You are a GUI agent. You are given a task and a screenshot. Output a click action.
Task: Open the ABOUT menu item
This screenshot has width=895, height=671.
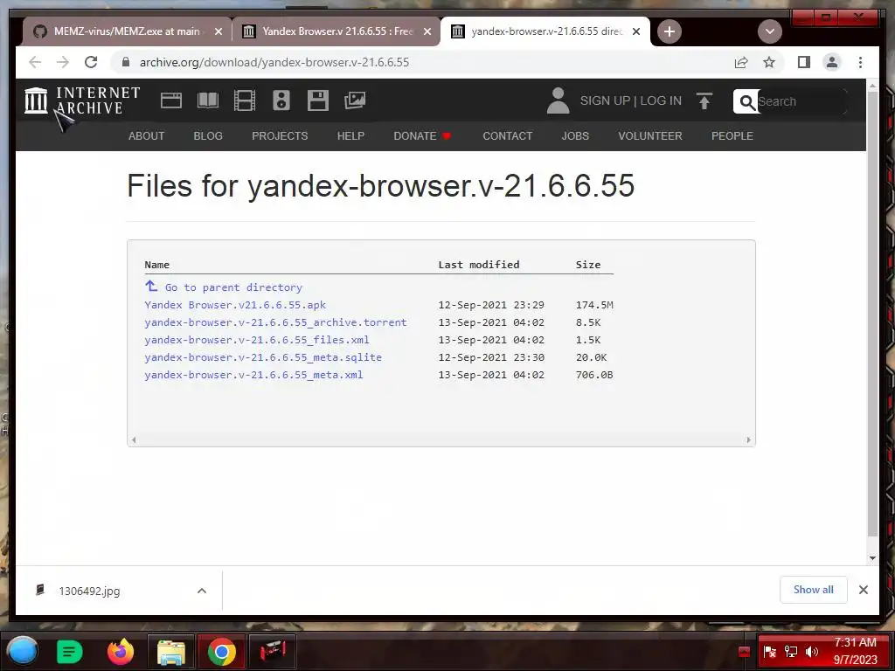point(146,135)
